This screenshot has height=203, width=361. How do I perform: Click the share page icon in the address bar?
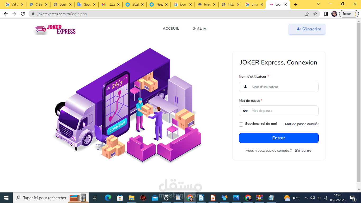click(307, 14)
